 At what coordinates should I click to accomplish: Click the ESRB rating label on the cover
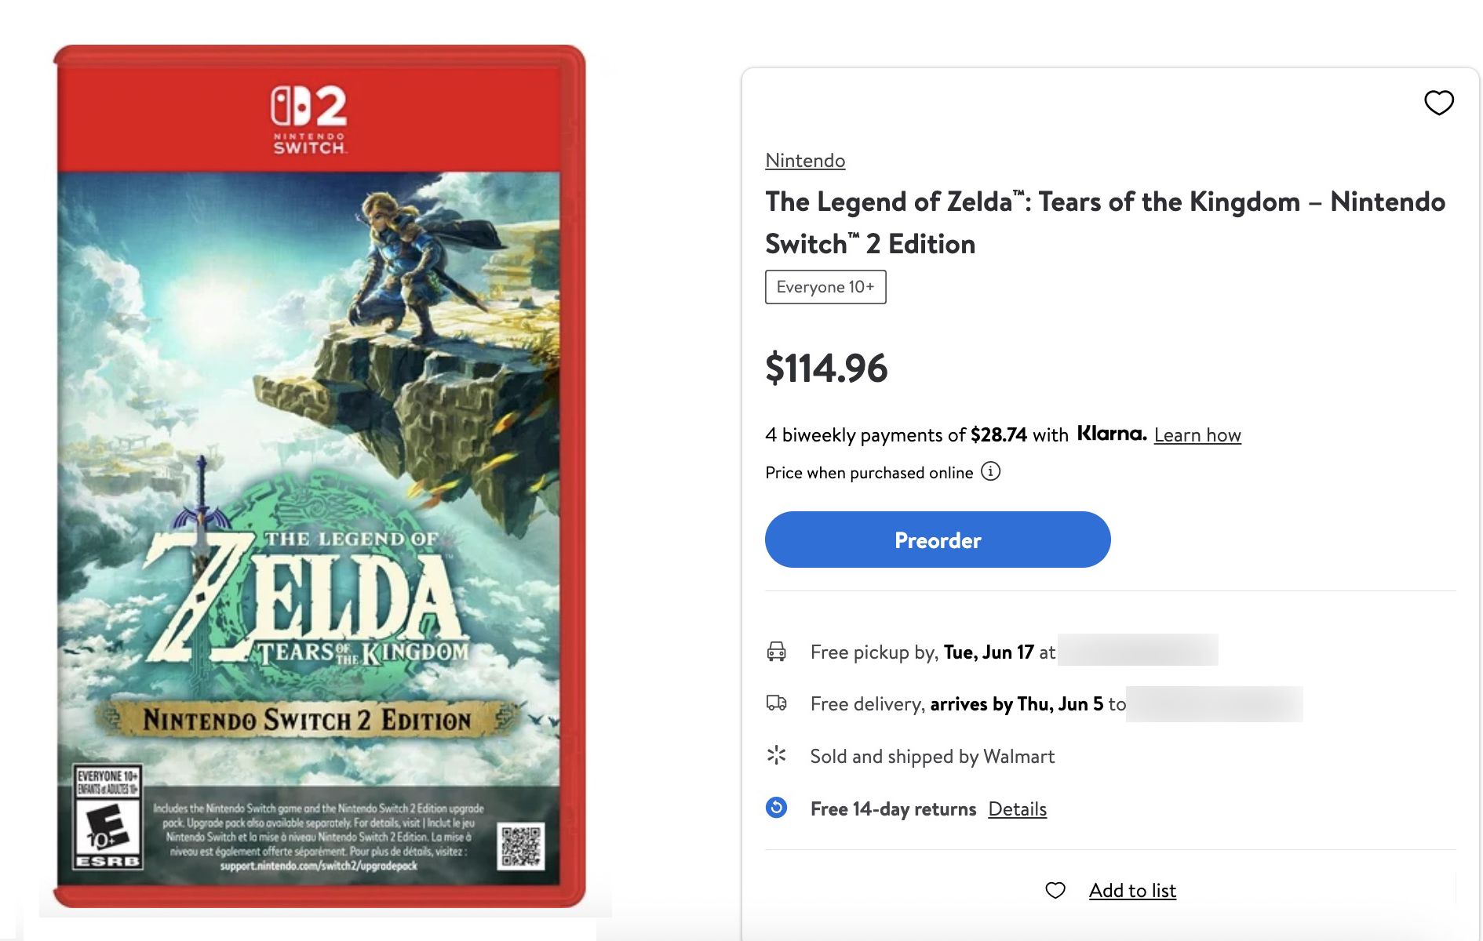(x=107, y=817)
